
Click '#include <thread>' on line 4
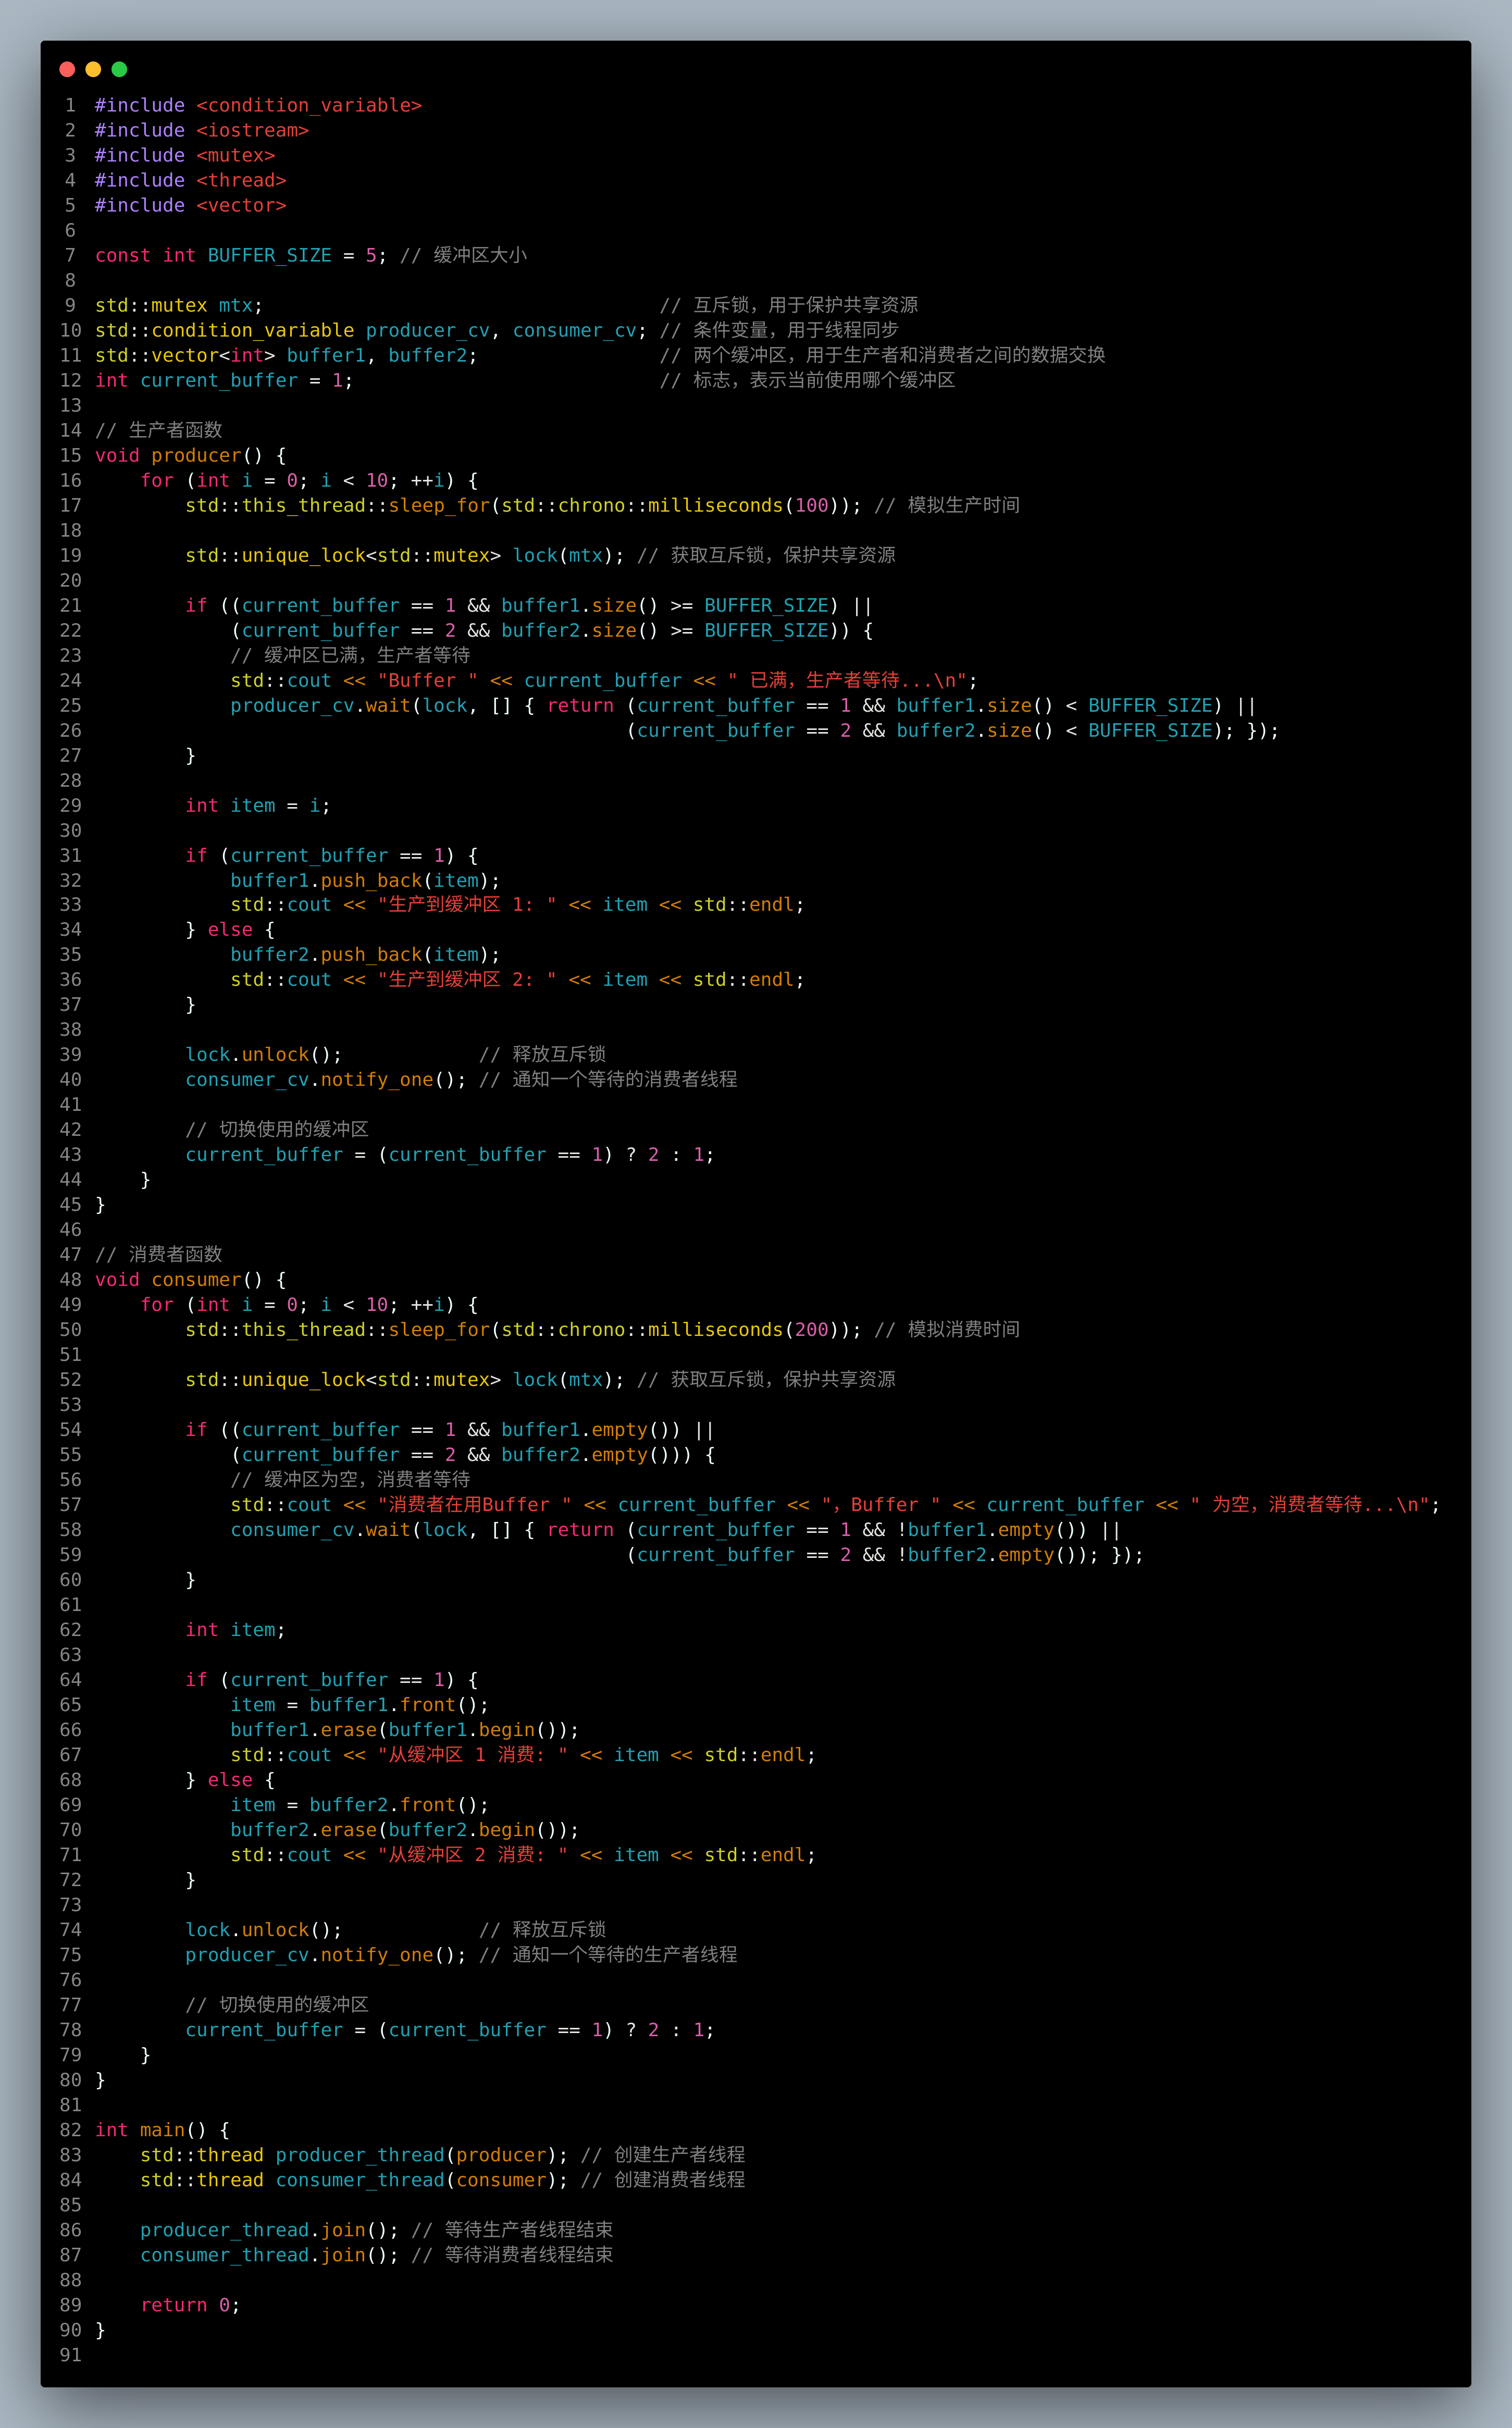(x=191, y=180)
